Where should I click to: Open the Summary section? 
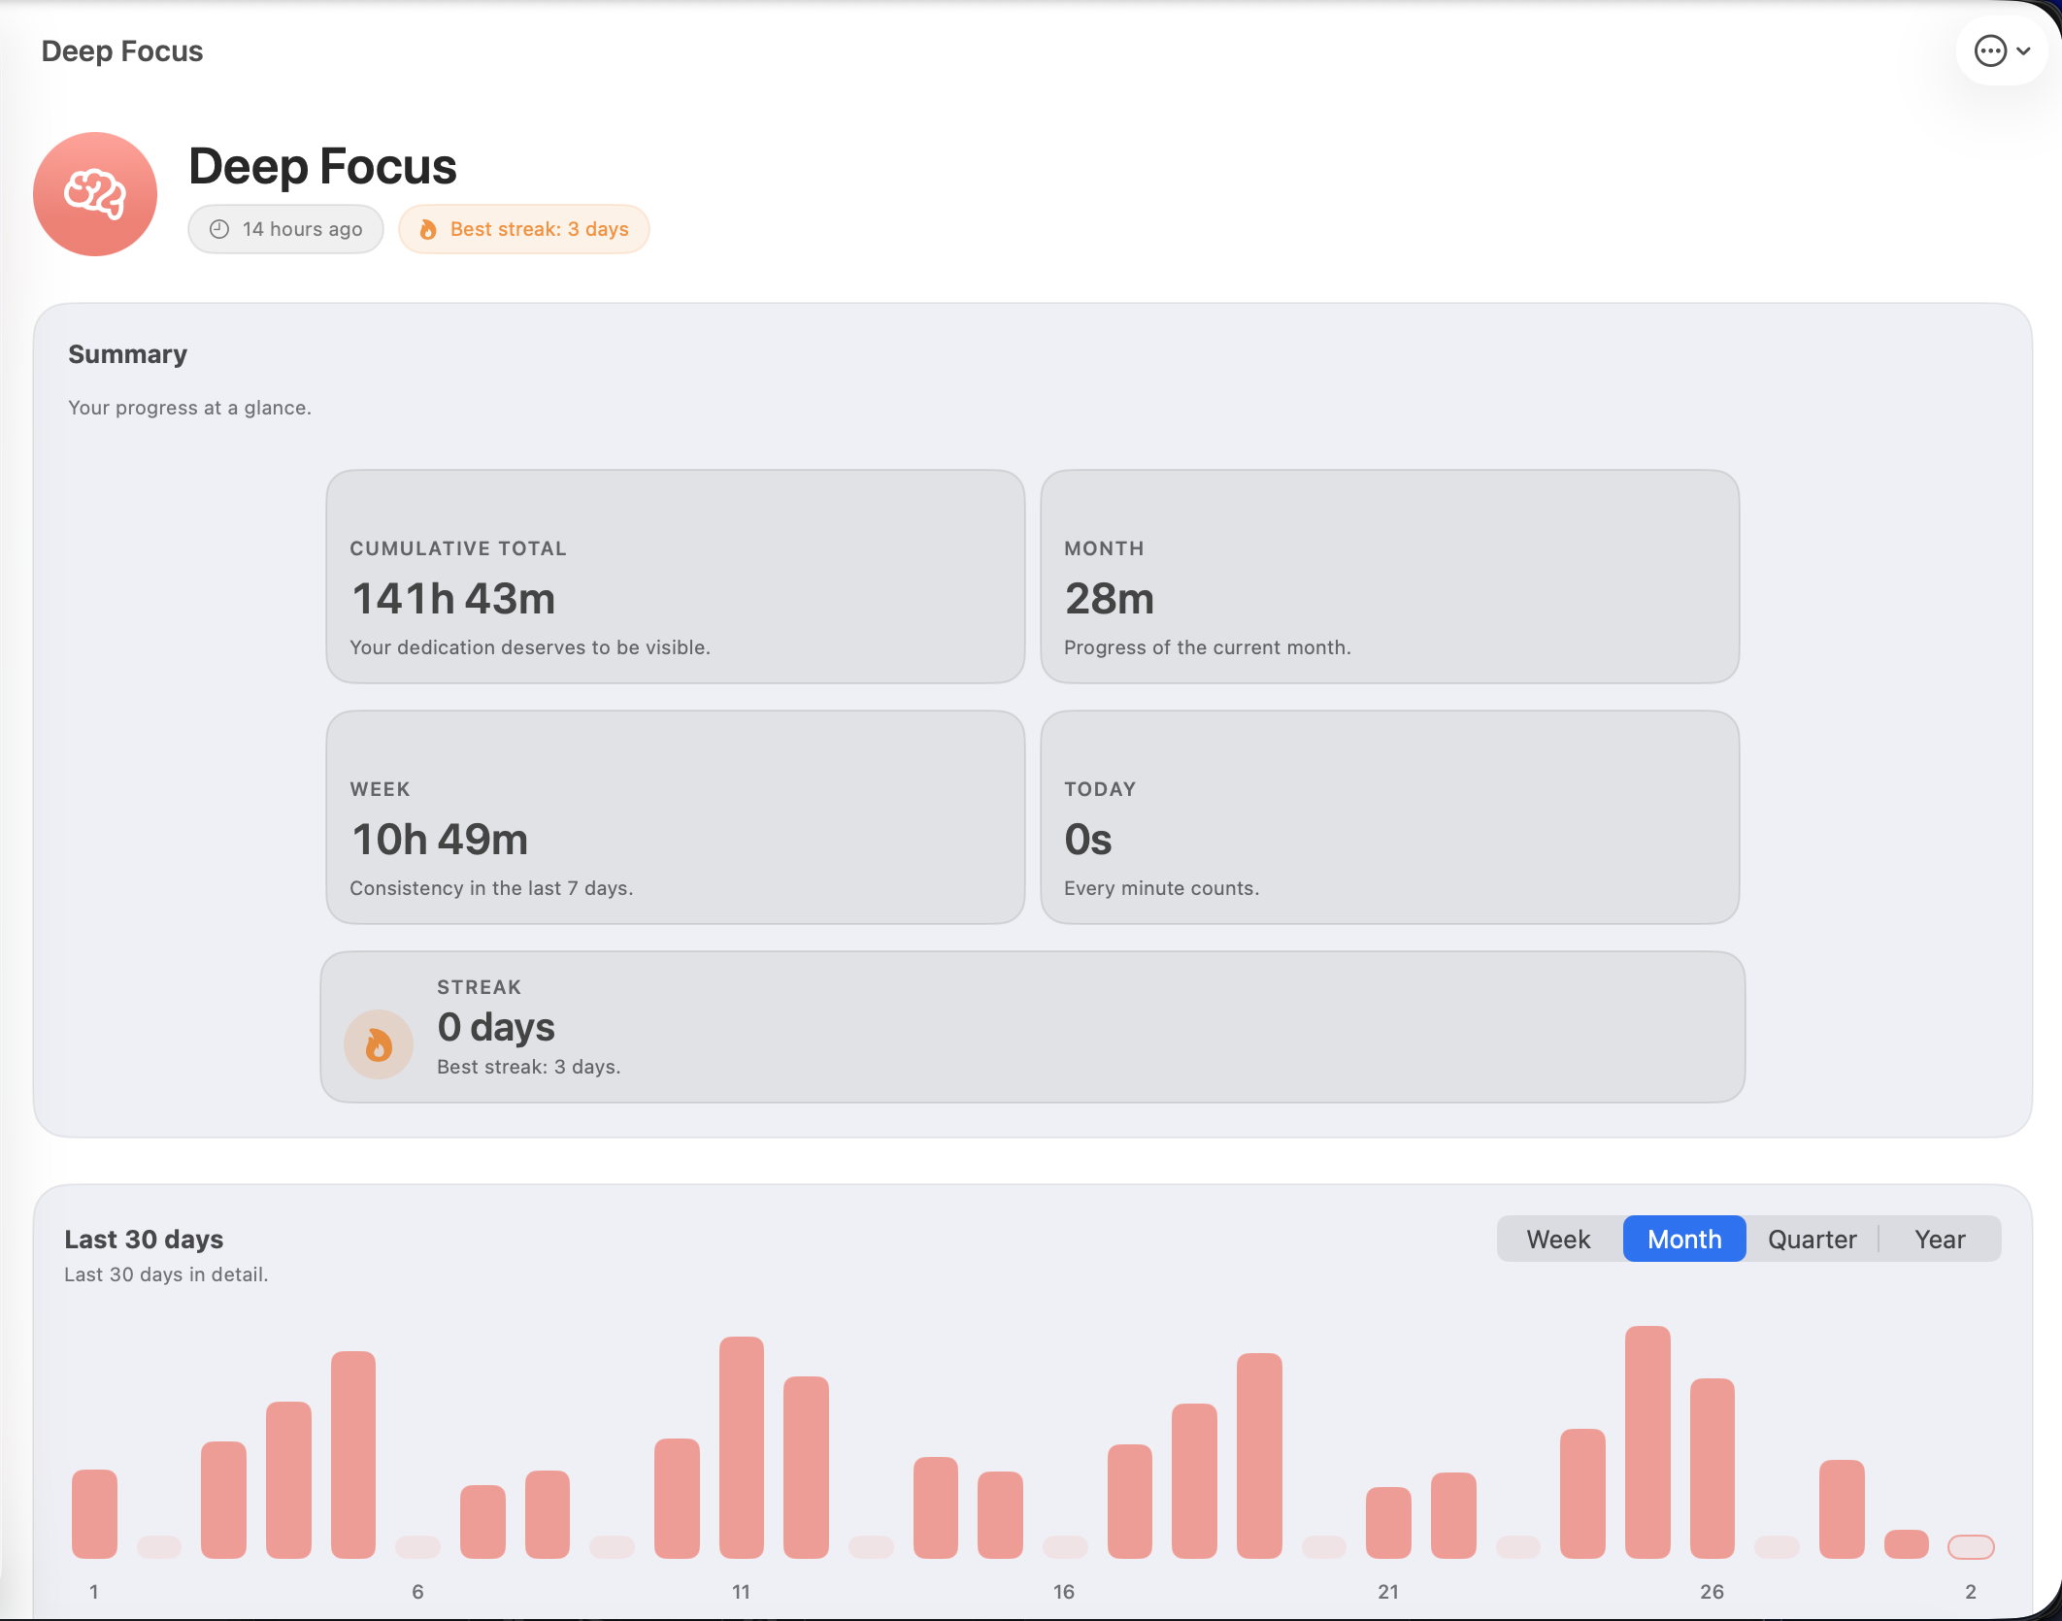coord(127,353)
